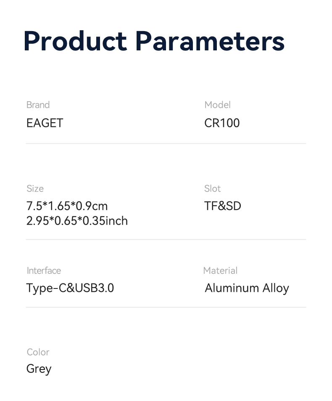Viewport: 332px width, 401px height.
Task: Select the EAGET brand value
Action: coord(45,123)
